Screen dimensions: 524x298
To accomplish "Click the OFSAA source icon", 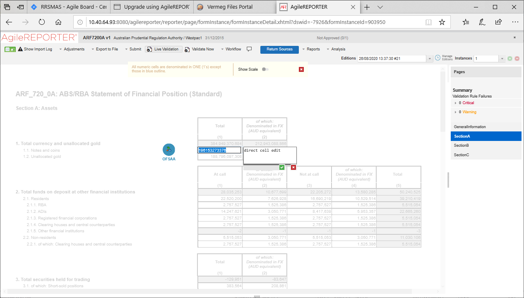I will [x=169, y=150].
